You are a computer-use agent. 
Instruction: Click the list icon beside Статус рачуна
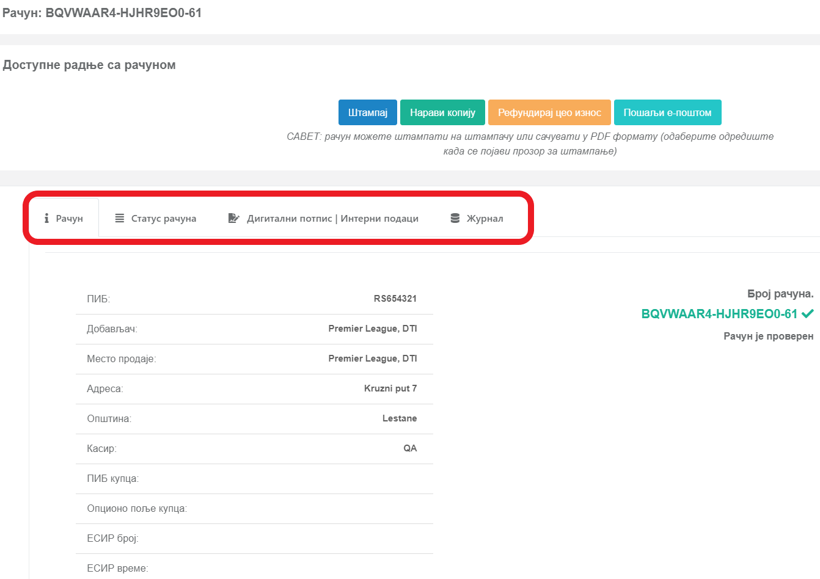120,218
